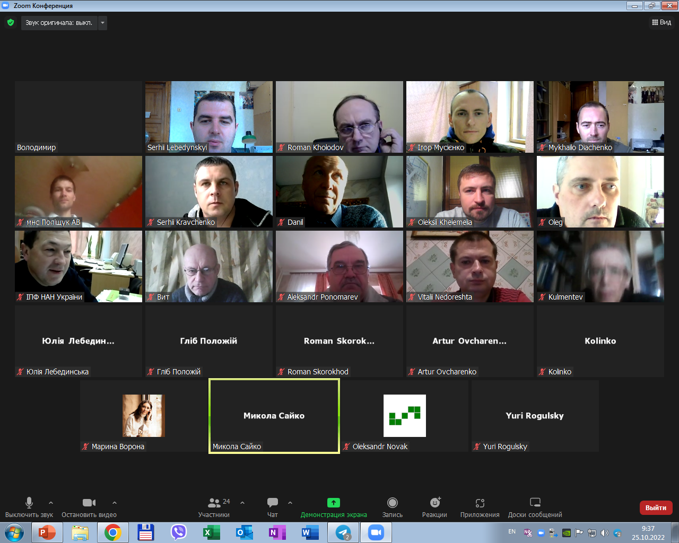The width and height of the screenshot is (679, 543).
Task: Click the Вит name label
Action: 163,297
